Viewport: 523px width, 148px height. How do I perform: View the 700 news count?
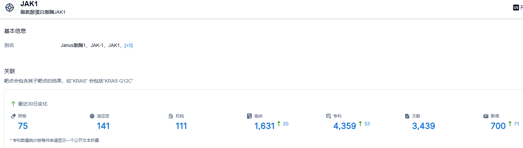coord(498,126)
